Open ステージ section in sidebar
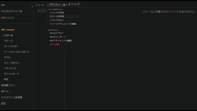This screenshot has width=197, height=111. pyautogui.click(x=8, y=41)
